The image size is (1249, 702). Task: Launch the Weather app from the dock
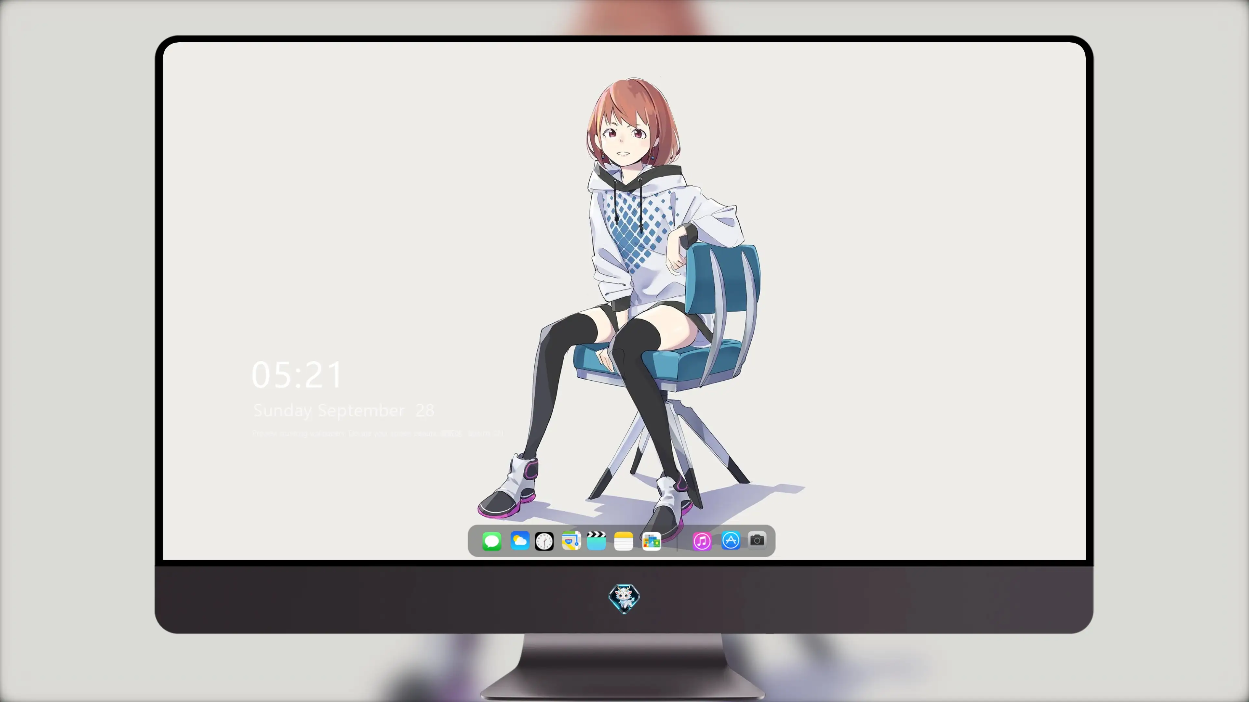[x=519, y=541]
